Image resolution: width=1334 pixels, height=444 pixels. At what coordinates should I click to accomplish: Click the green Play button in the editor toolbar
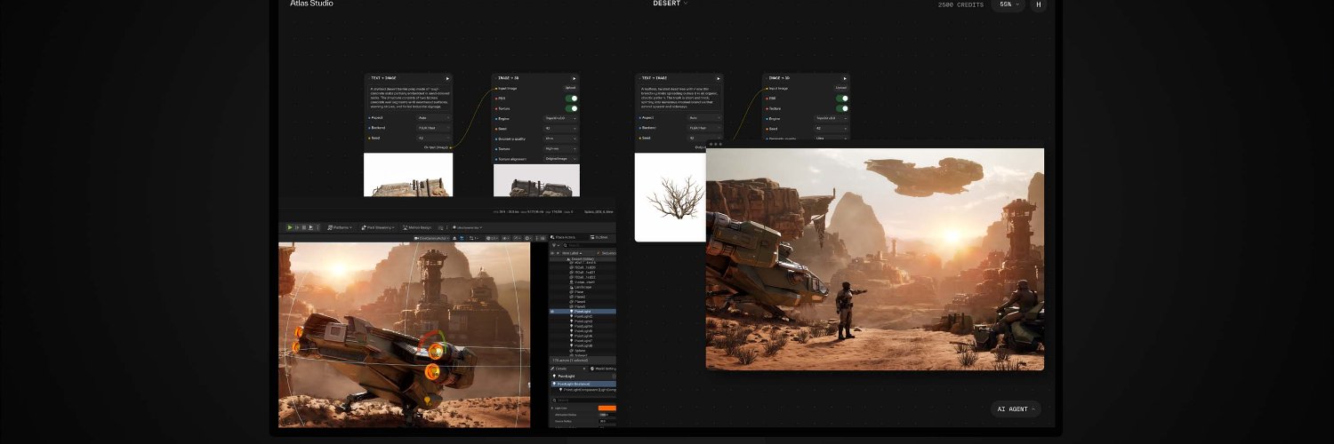pyautogui.click(x=290, y=227)
